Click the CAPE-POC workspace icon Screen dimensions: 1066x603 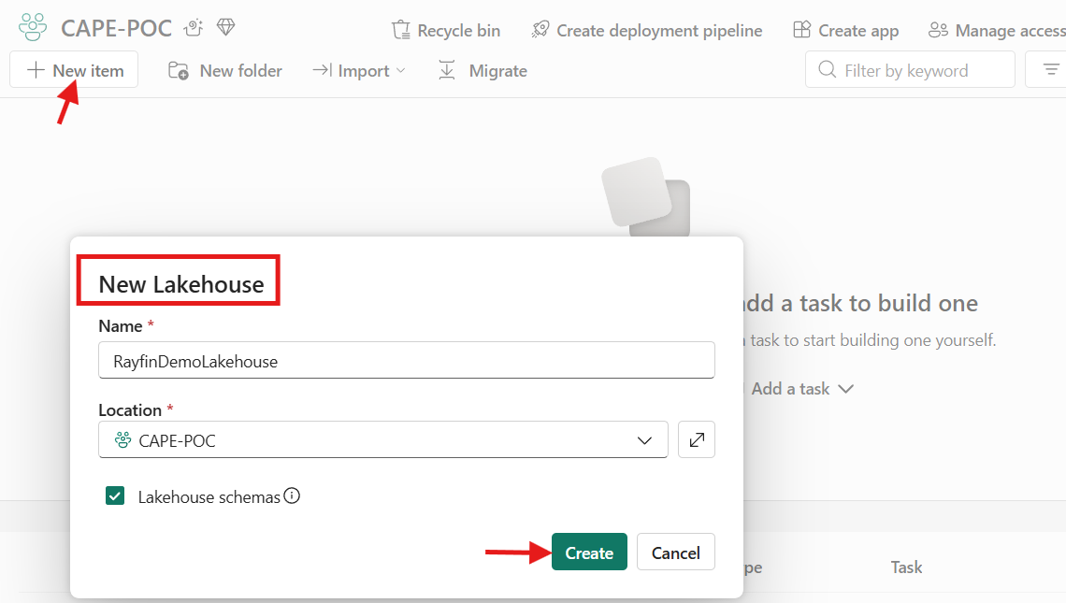tap(33, 28)
